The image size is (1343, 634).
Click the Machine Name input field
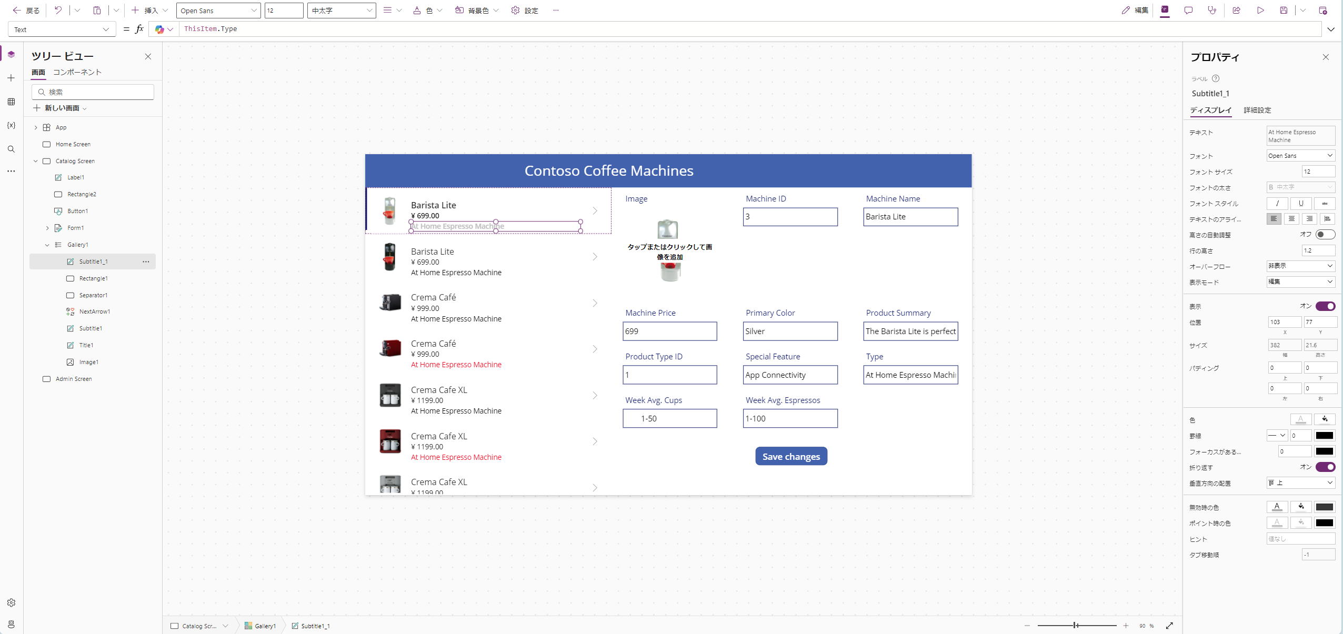tap(910, 217)
